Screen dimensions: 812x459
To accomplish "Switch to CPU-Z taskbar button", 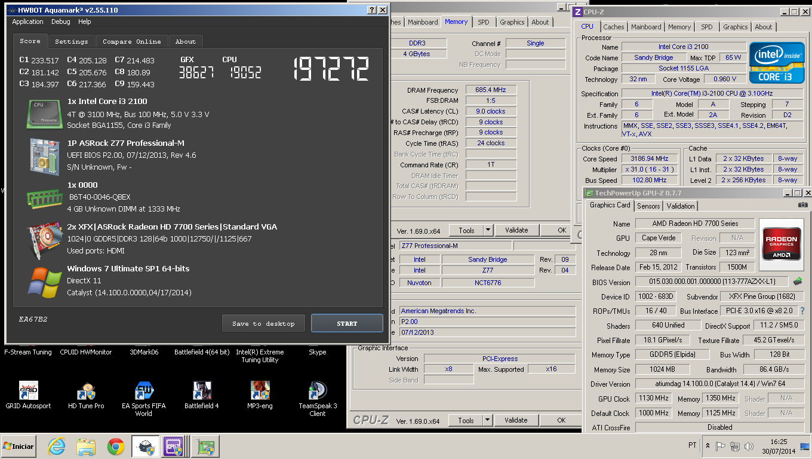I will pyautogui.click(x=173, y=446).
